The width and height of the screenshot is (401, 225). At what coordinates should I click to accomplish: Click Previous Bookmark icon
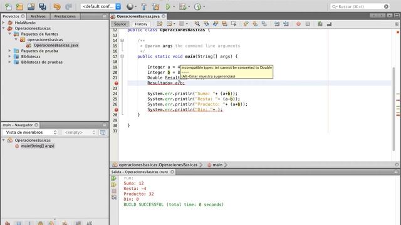click(x=246, y=24)
